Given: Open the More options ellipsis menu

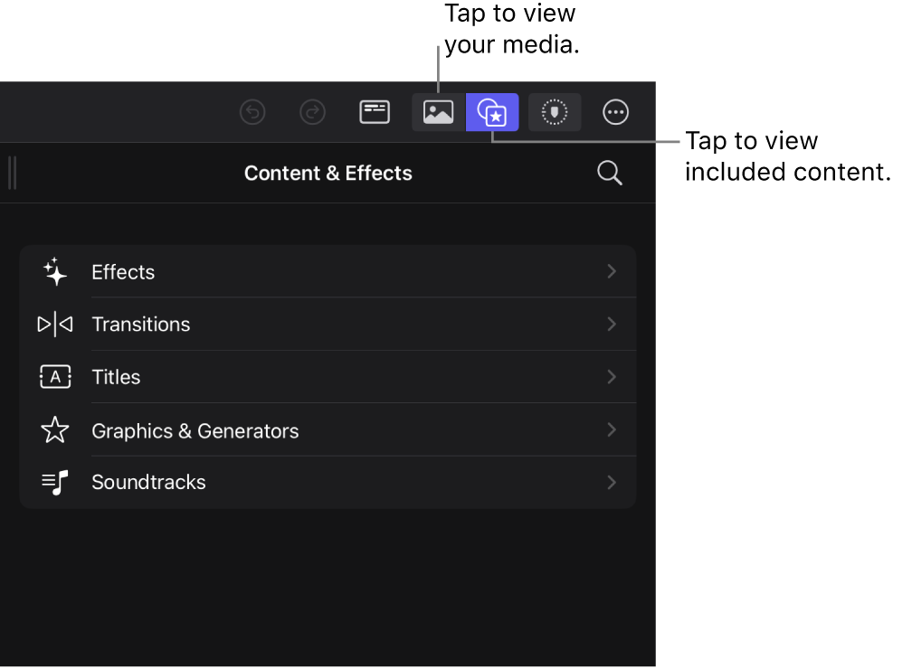Looking at the screenshot, I should (616, 112).
